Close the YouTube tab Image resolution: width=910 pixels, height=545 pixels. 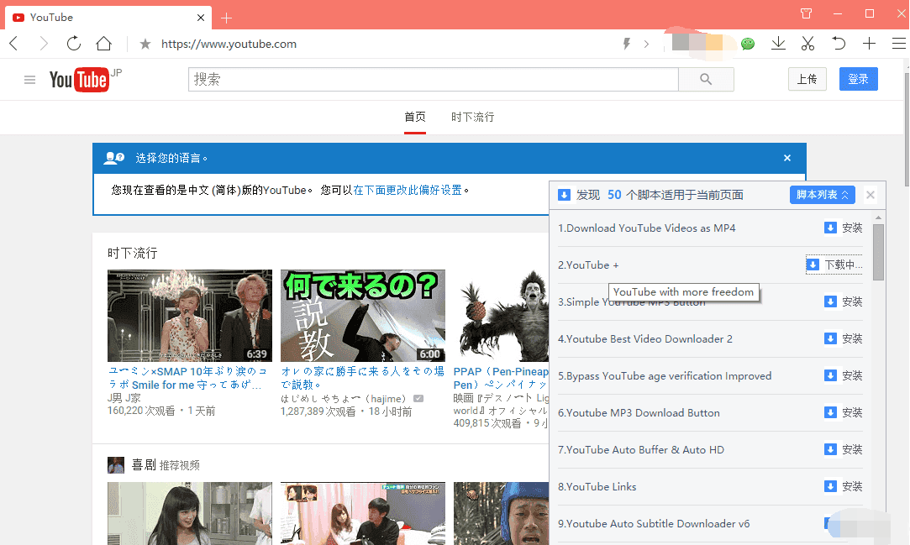201,18
